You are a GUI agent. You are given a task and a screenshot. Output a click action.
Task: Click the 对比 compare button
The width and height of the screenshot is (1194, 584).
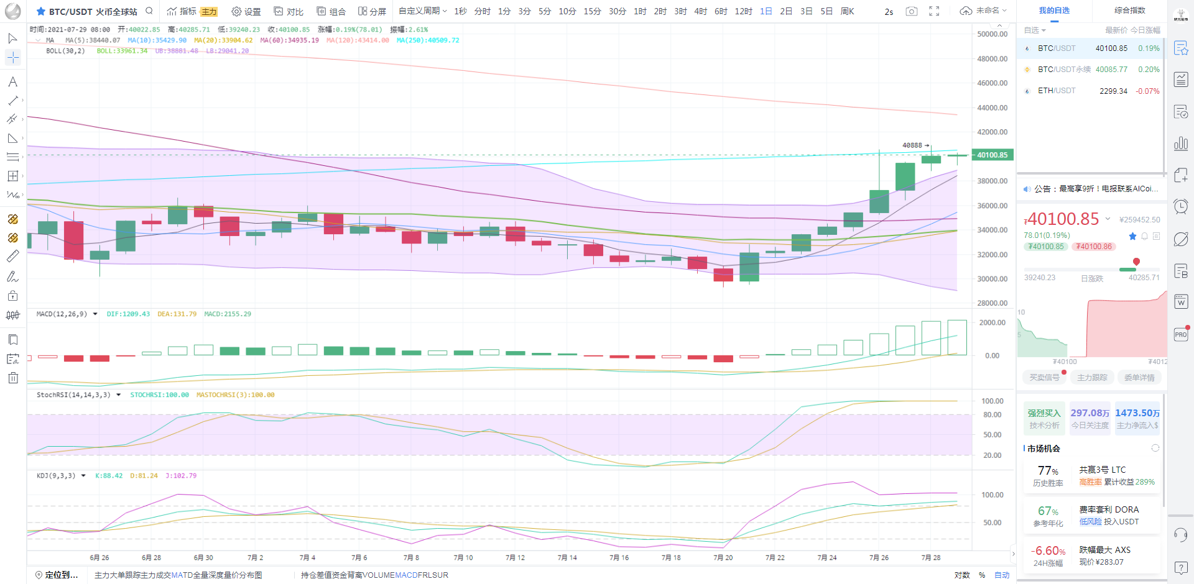289,11
